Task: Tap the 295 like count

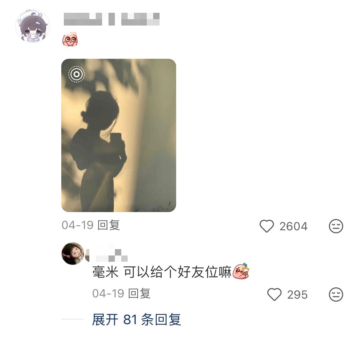Action: 297,295
